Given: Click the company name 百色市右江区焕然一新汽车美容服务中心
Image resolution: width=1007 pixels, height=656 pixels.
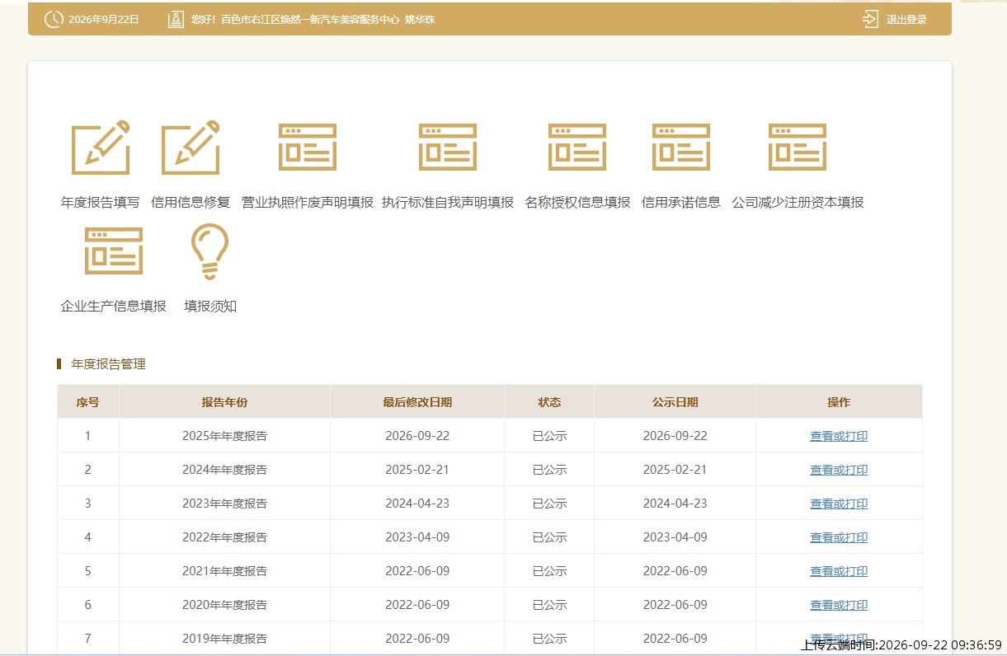Looking at the screenshot, I should tap(310, 20).
